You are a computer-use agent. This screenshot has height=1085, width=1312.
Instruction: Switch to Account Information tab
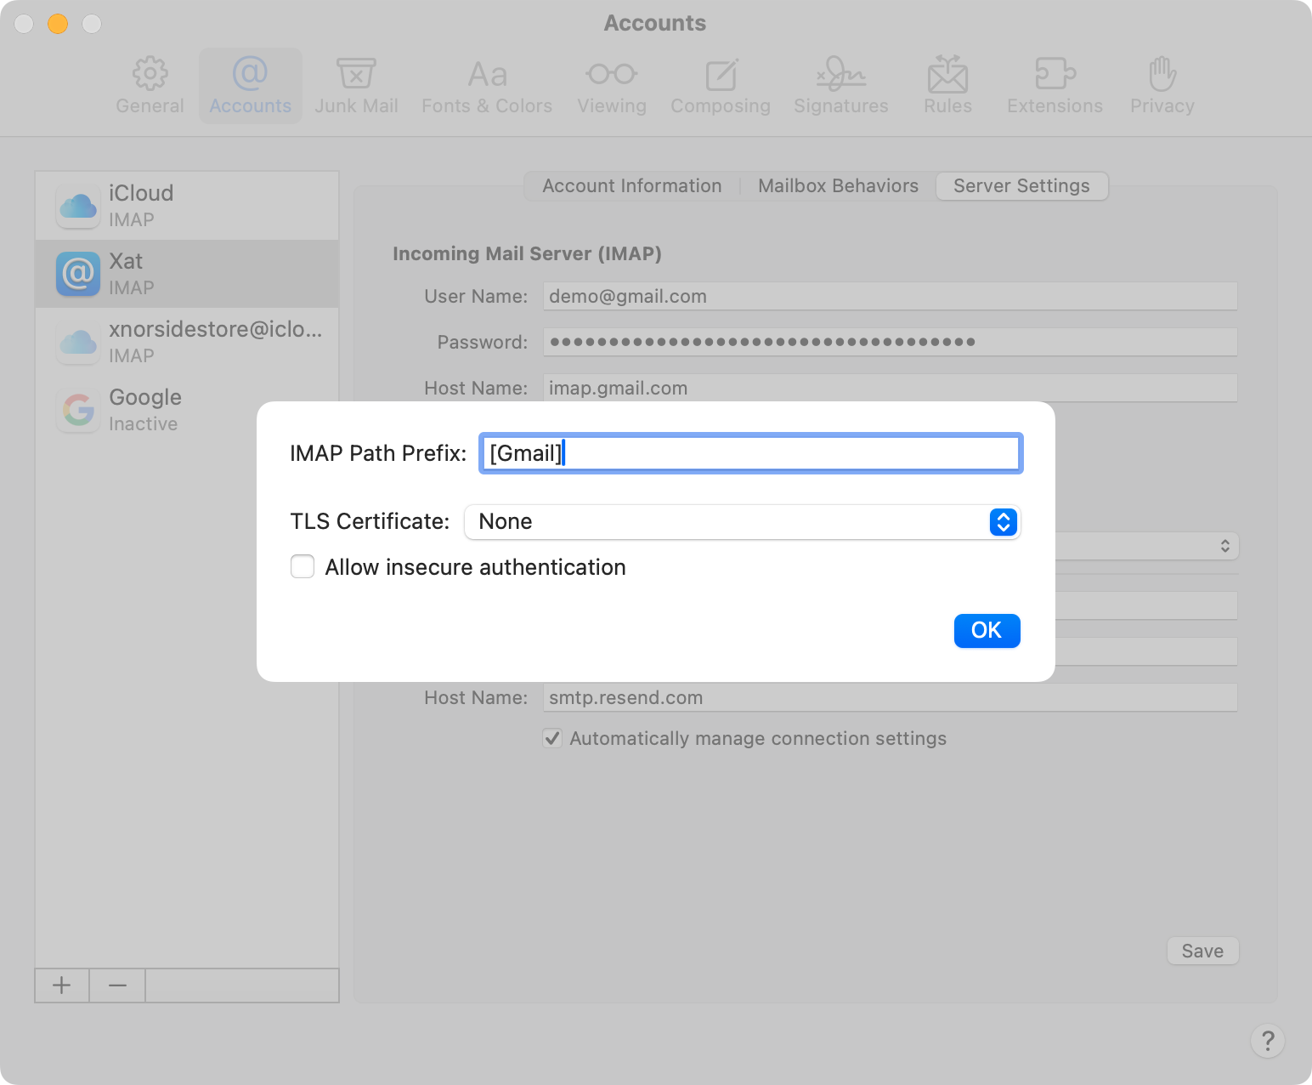click(631, 186)
